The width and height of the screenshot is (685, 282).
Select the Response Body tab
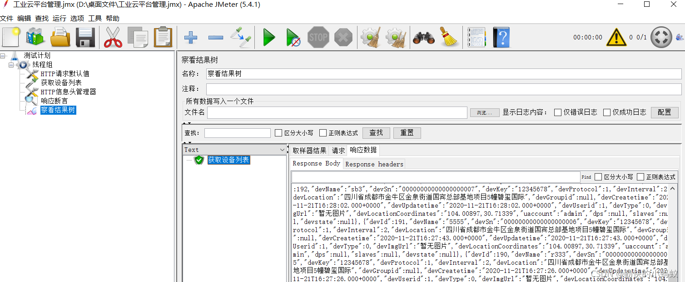(316, 164)
